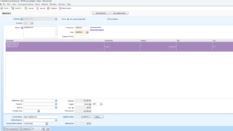Open the Window menu

coord(53,4)
